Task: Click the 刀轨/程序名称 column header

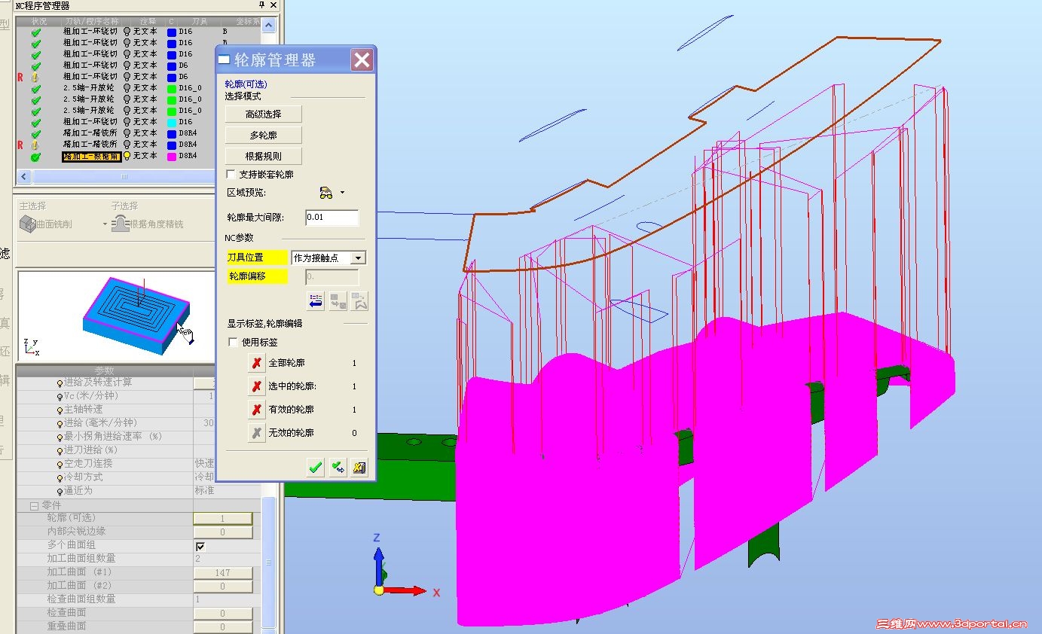Action: point(91,22)
